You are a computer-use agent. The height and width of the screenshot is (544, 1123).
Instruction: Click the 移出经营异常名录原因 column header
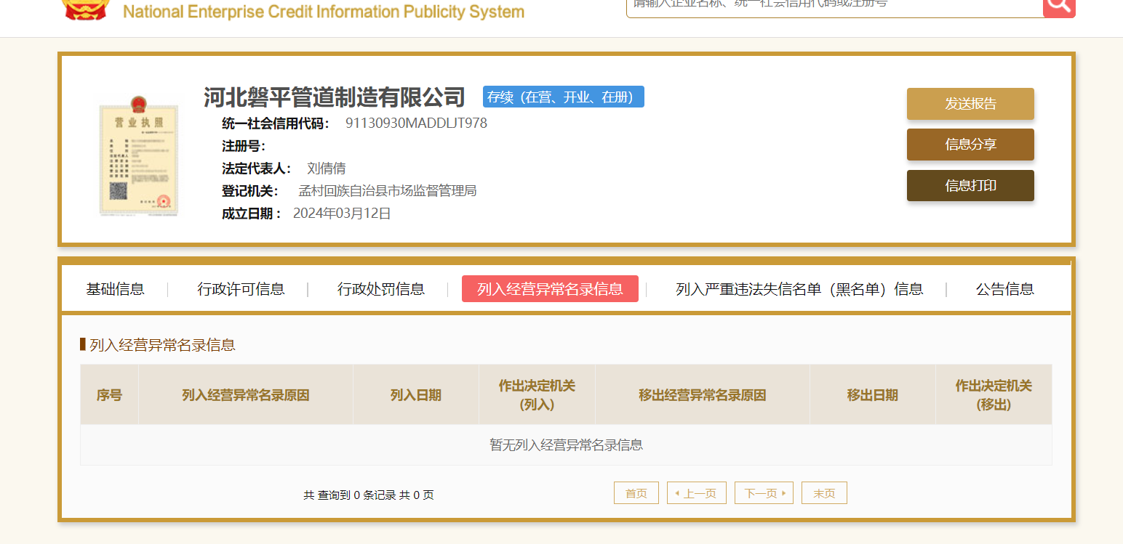(703, 395)
